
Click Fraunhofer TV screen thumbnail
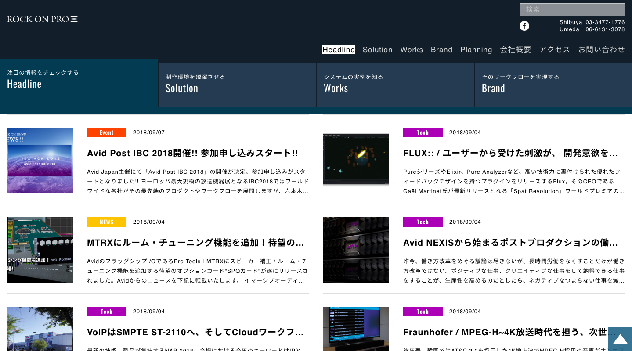[x=356, y=329]
